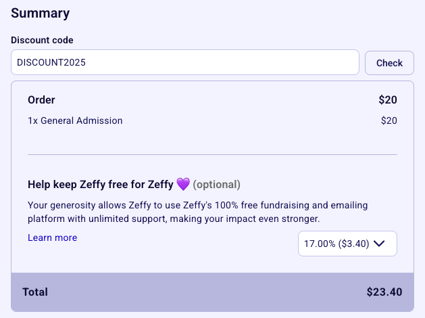Image resolution: width=425 pixels, height=318 pixels.
Task: Click the Total label
Action: [x=35, y=292]
